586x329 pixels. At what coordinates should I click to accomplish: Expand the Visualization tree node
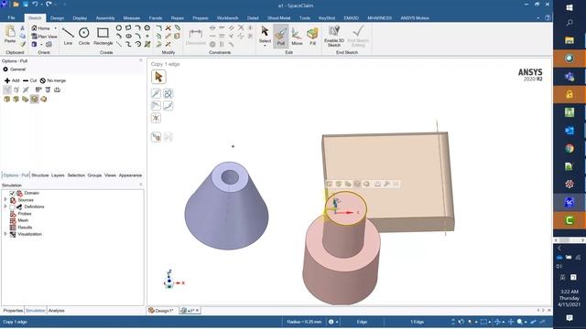5,234
